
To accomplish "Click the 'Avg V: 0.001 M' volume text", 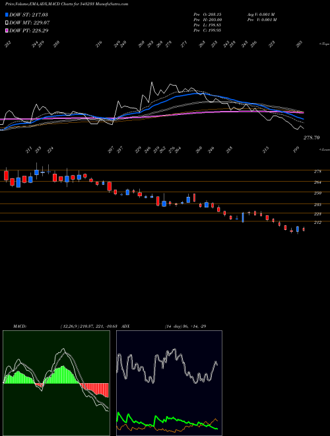I will [x=261, y=14].
